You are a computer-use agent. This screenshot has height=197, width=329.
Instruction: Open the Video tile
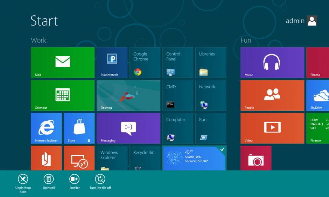(272, 128)
